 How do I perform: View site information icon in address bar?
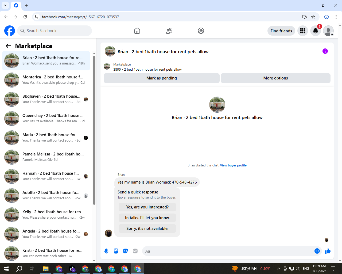point(37,17)
